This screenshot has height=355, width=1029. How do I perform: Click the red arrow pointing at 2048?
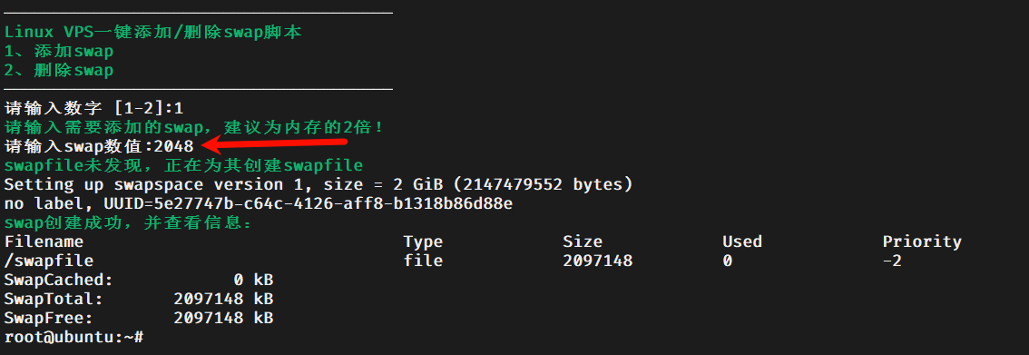(275, 143)
